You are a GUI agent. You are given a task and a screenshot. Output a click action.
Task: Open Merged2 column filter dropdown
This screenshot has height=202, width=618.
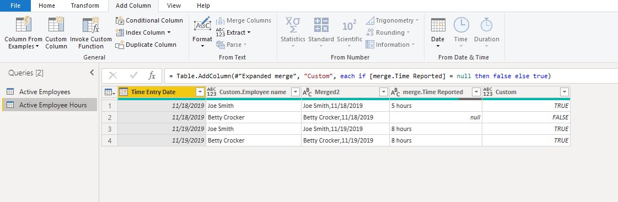pyautogui.click(x=384, y=92)
